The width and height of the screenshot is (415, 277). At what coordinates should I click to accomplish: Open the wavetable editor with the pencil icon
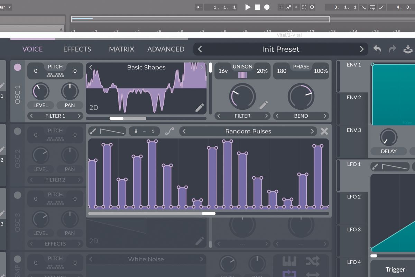(200, 108)
